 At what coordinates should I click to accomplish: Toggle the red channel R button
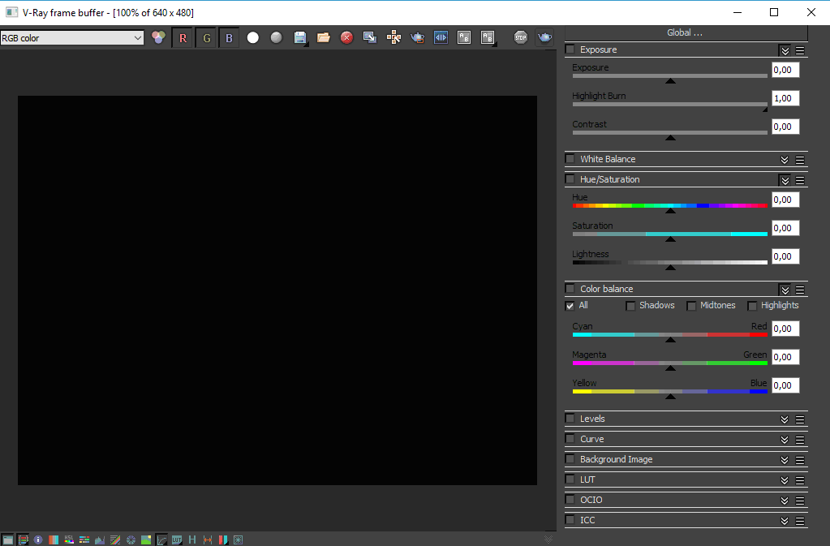(183, 37)
